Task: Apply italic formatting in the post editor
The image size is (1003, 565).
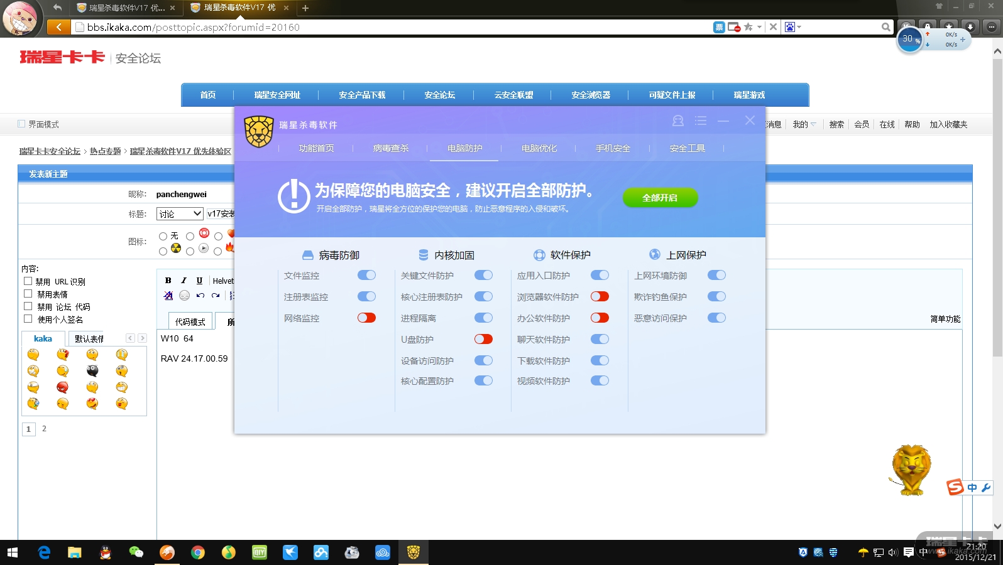Action: click(x=184, y=281)
